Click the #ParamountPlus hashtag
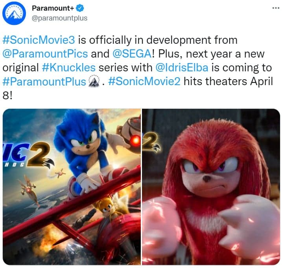The width and height of the screenshot is (282, 268). 44,82
